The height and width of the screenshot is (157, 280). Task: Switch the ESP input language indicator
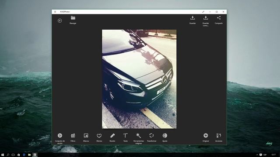click(x=265, y=155)
